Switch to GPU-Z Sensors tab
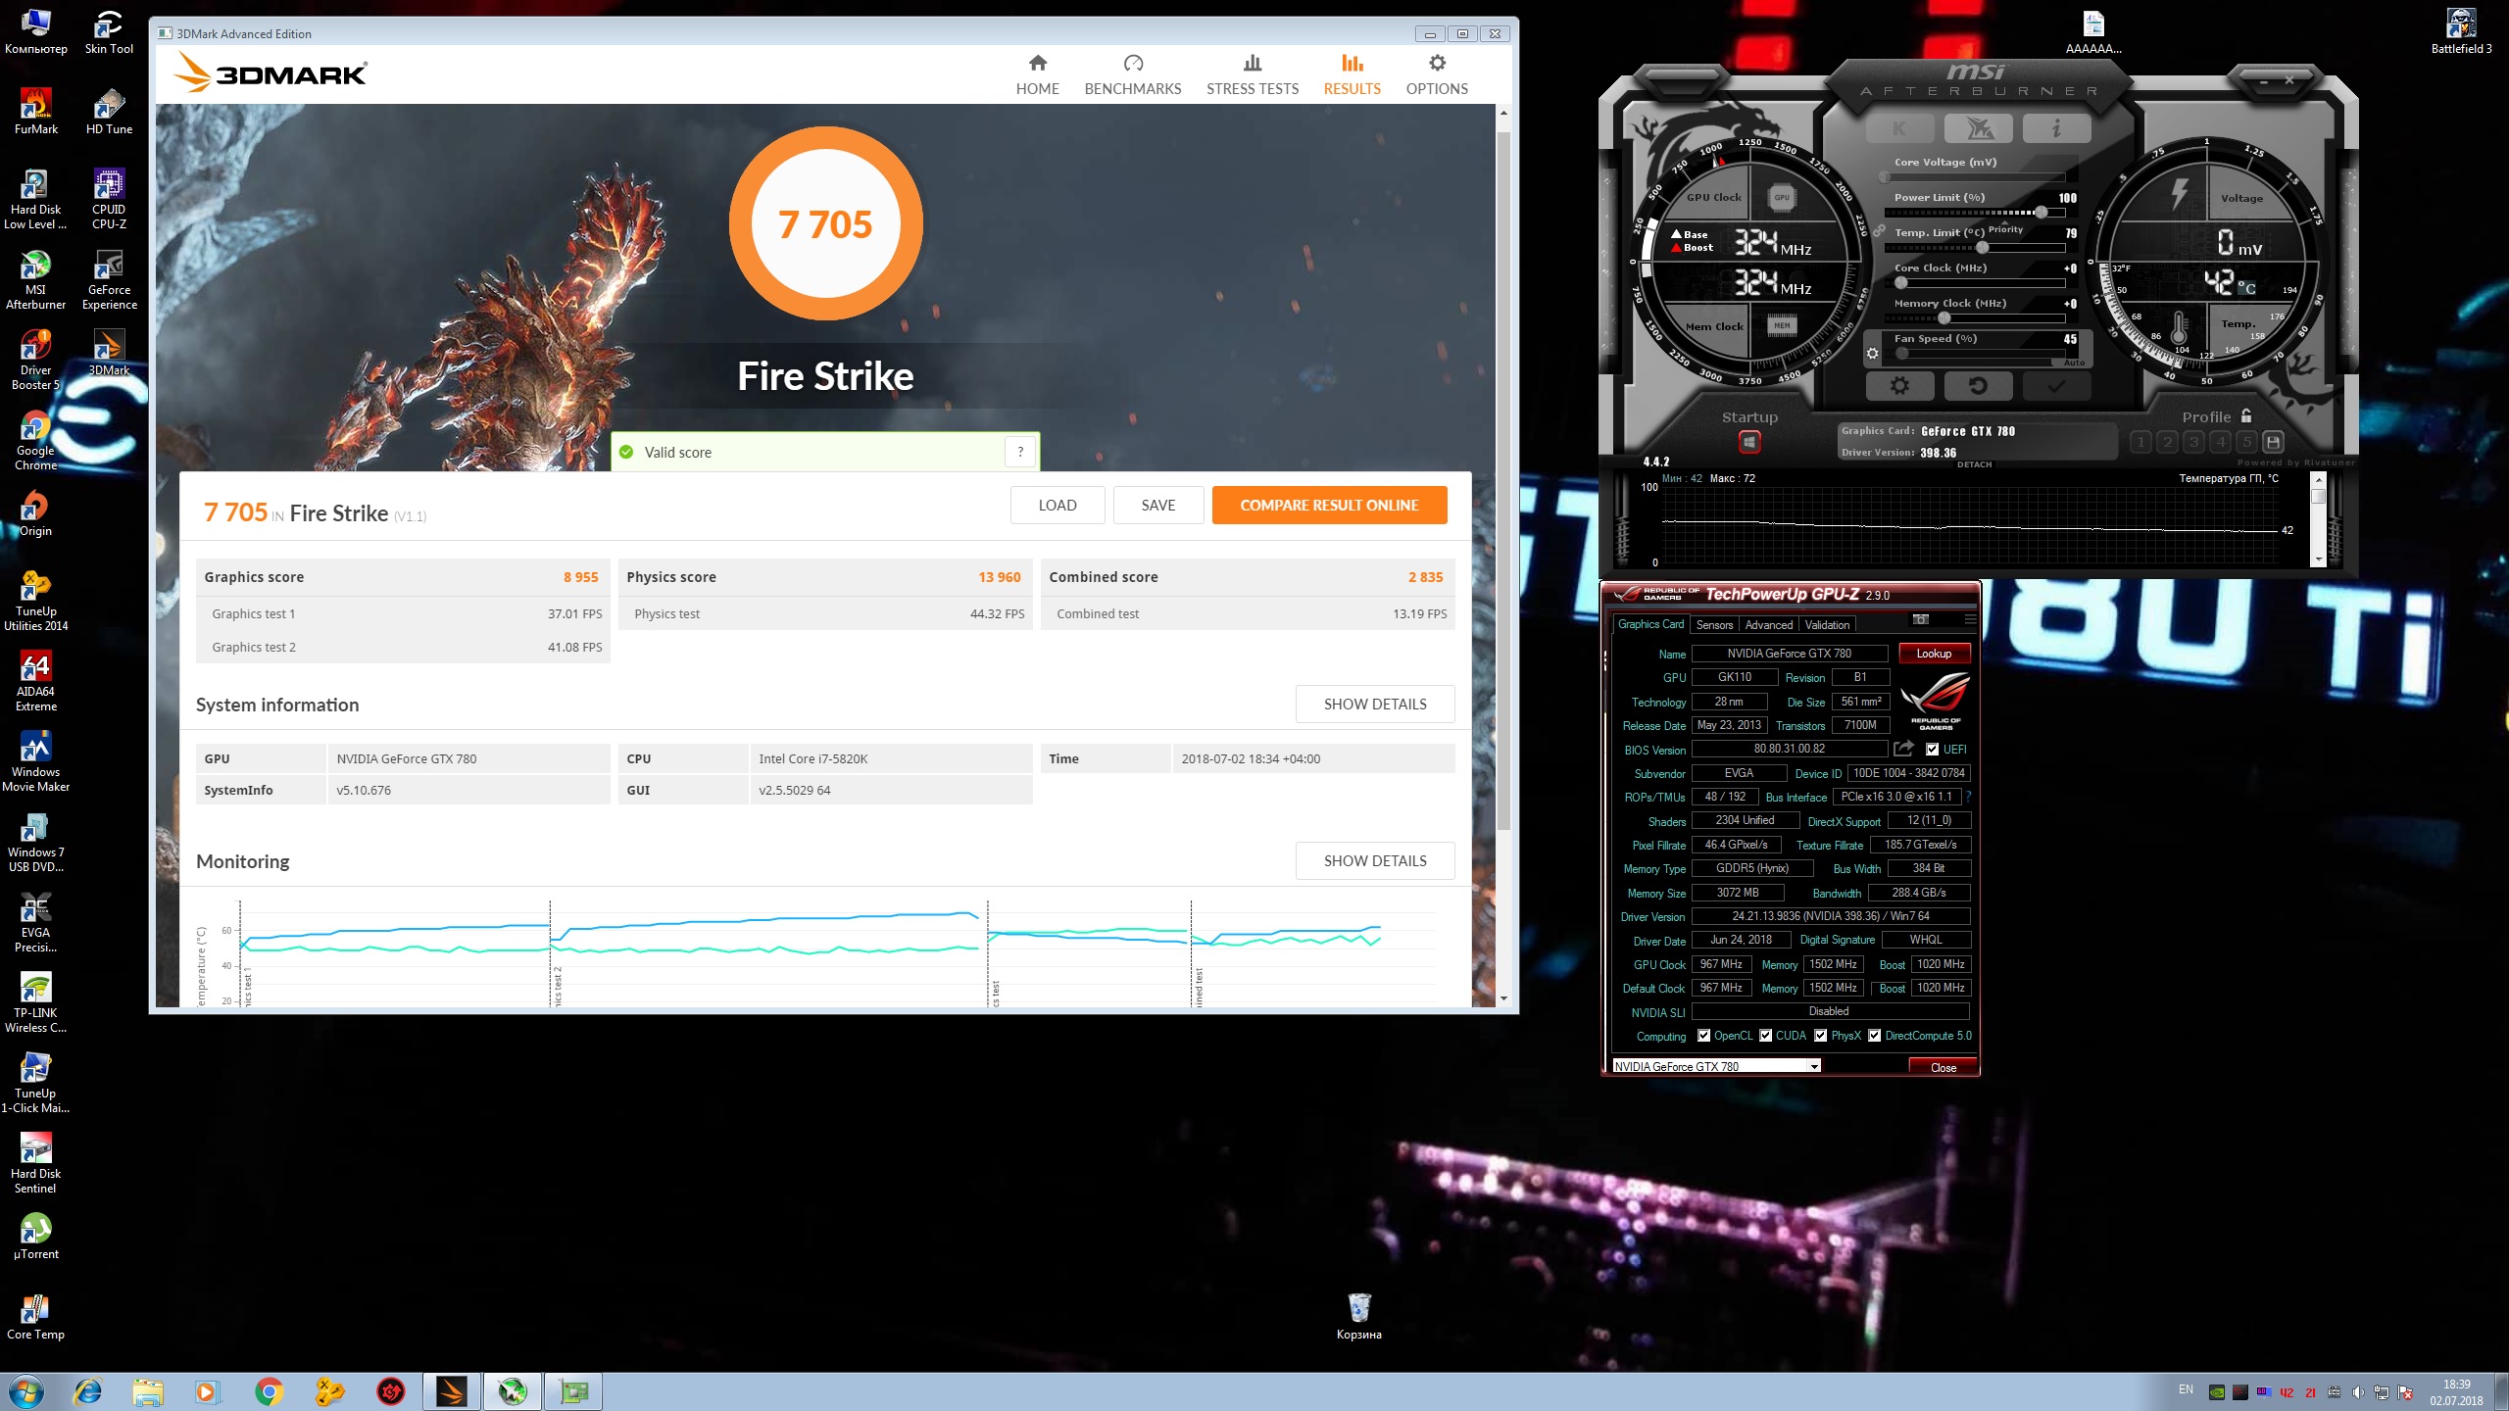This screenshot has width=2509, height=1411. [1714, 625]
